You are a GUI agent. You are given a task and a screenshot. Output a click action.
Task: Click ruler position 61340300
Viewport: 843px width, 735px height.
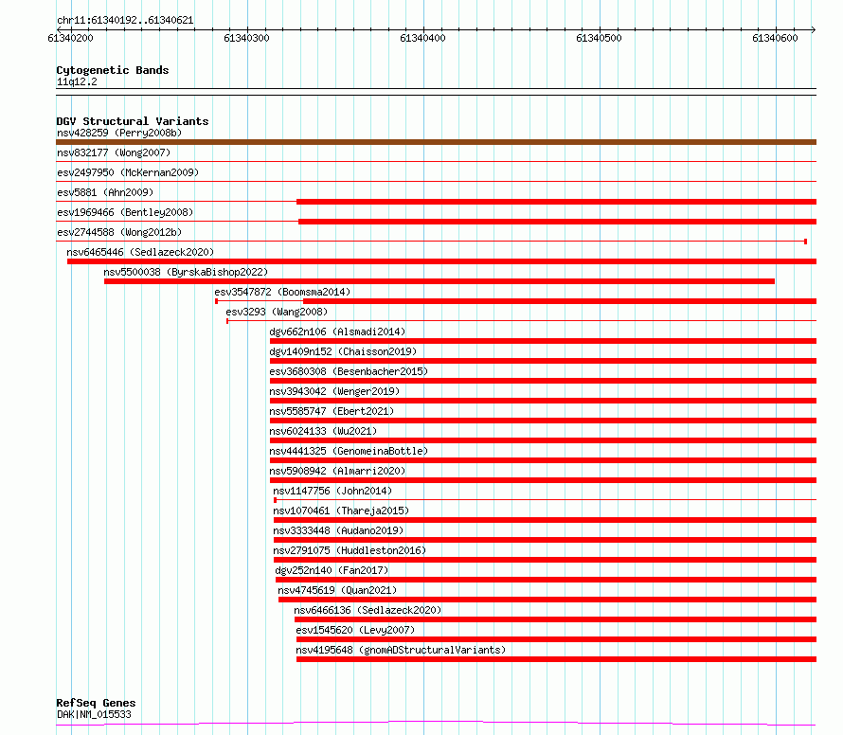click(247, 38)
